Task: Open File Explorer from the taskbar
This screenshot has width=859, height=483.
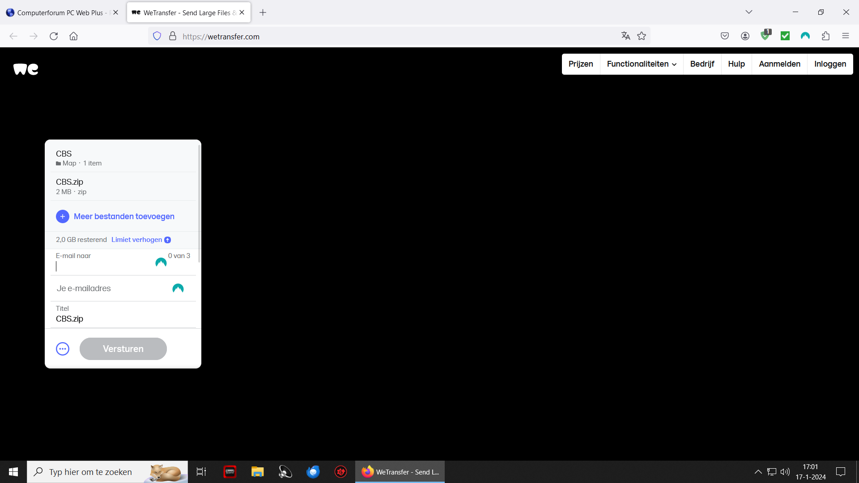Action: pyautogui.click(x=257, y=472)
